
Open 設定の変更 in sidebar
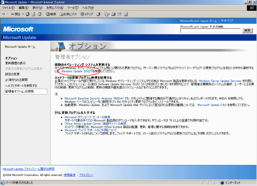[12, 74]
